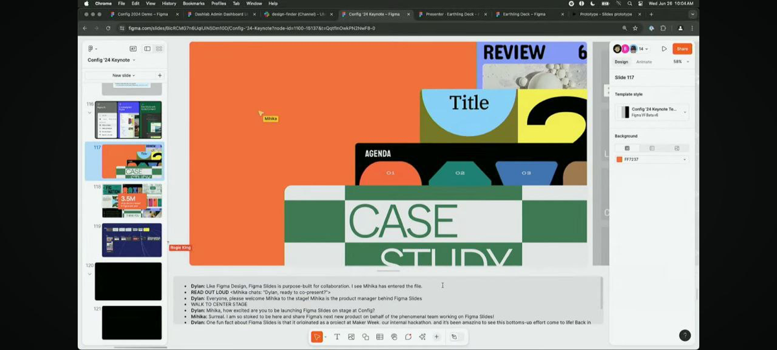Screen dimensions: 777x350
Task: Reload the page
Action: pyautogui.click(x=108, y=29)
